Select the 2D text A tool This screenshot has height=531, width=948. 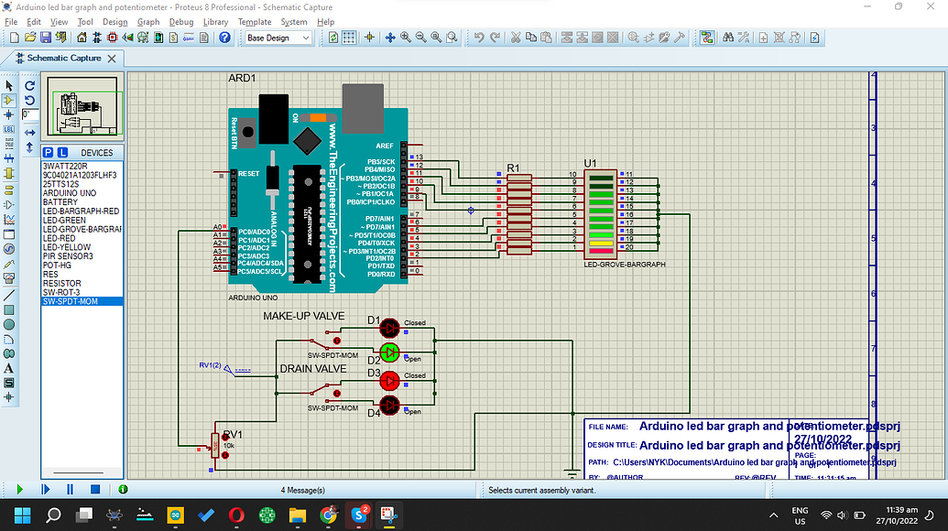coord(9,369)
